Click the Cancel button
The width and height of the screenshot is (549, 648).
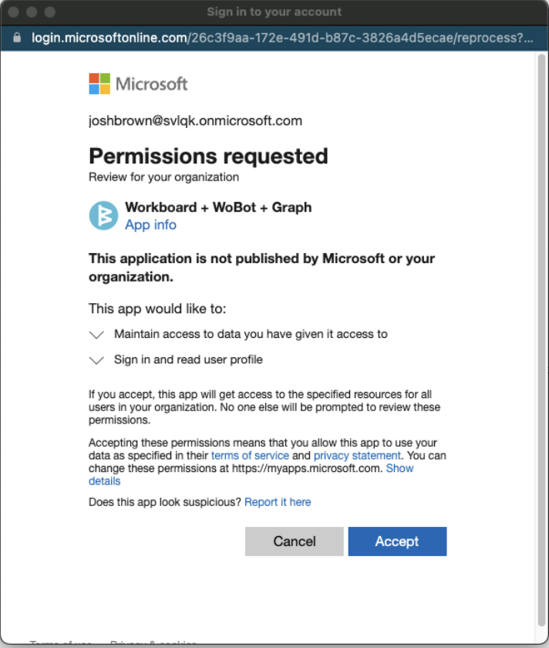coord(294,542)
